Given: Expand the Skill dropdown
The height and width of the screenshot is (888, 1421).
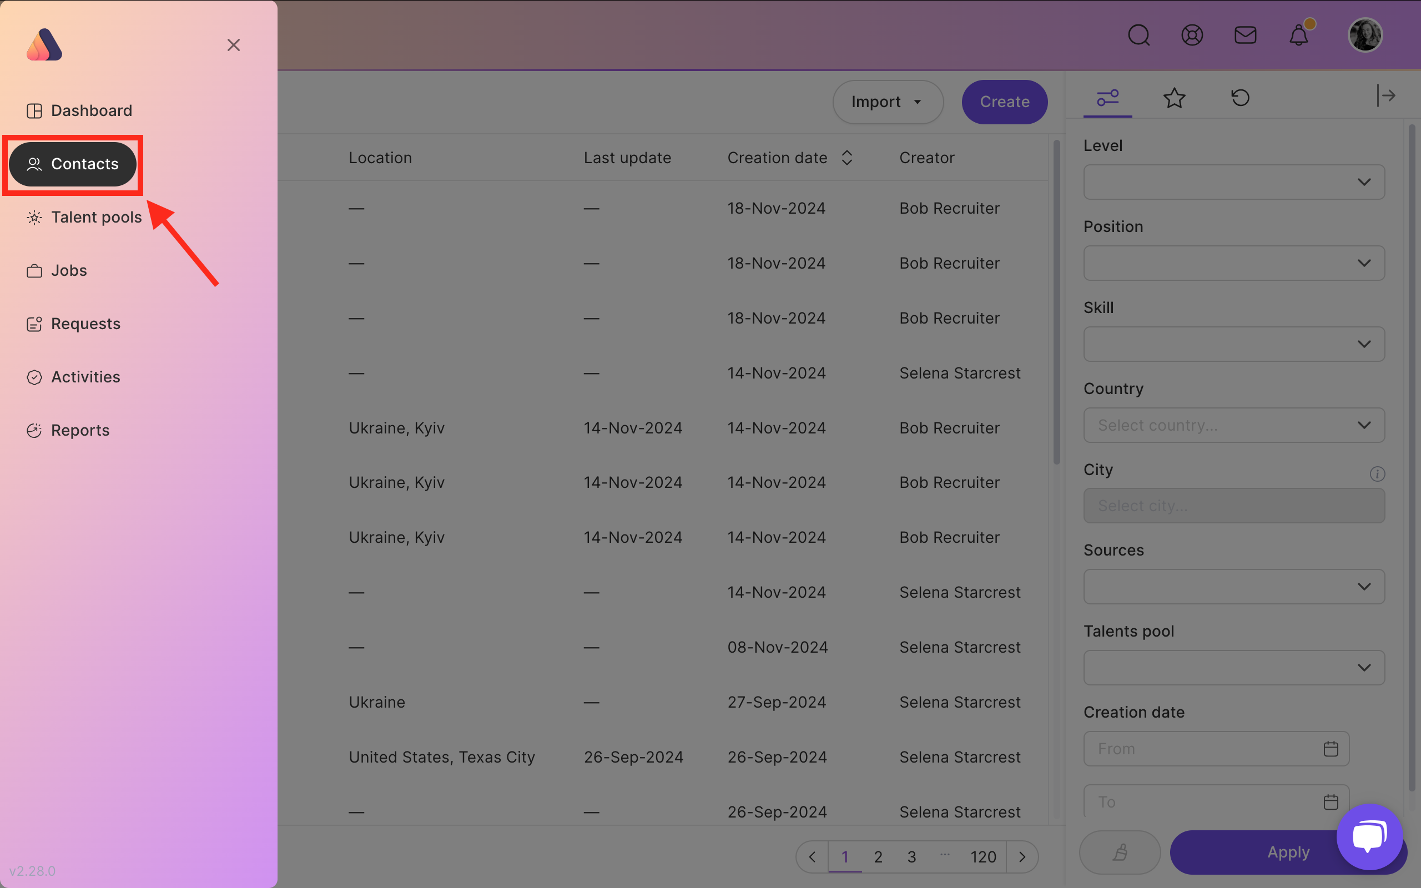Looking at the screenshot, I should tap(1234, 344).
